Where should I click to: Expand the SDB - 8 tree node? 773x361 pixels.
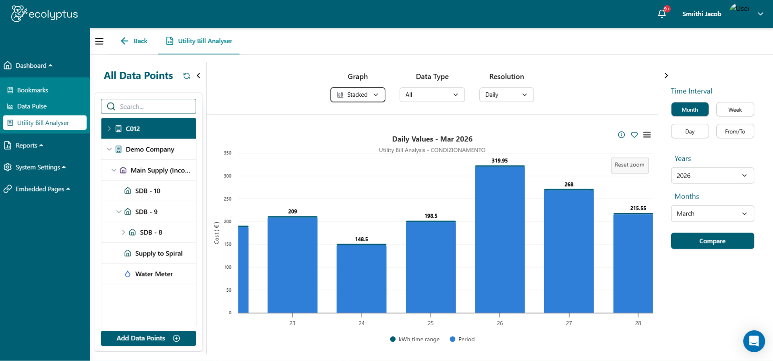point(123,232)
